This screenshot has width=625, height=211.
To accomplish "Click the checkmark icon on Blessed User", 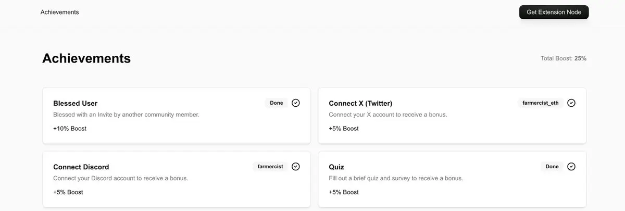I will [296, 103].
